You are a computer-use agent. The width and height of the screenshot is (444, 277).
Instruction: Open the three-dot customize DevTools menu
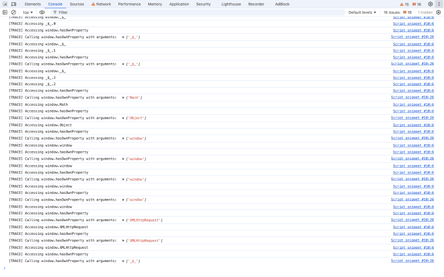tap(438, 4)
